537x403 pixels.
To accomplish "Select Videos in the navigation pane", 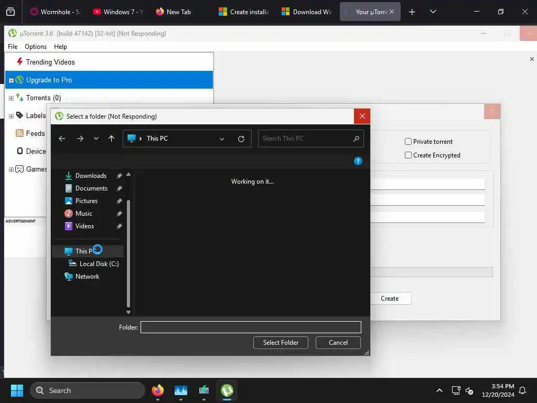I will (x=84, y=226).
